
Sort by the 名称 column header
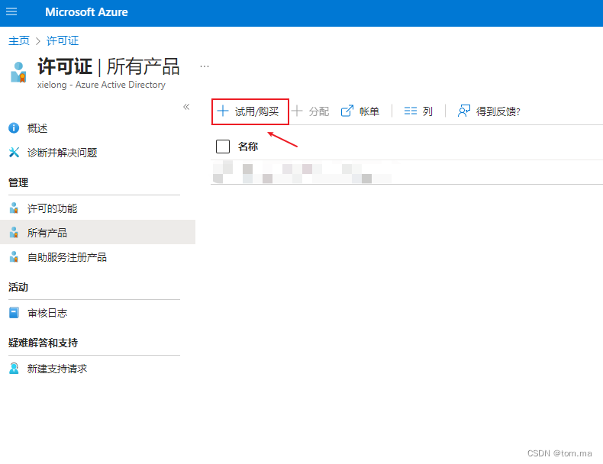248,147
